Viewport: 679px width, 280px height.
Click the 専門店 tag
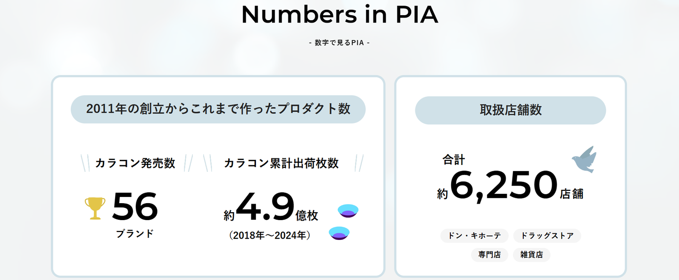tap(489, 255)
